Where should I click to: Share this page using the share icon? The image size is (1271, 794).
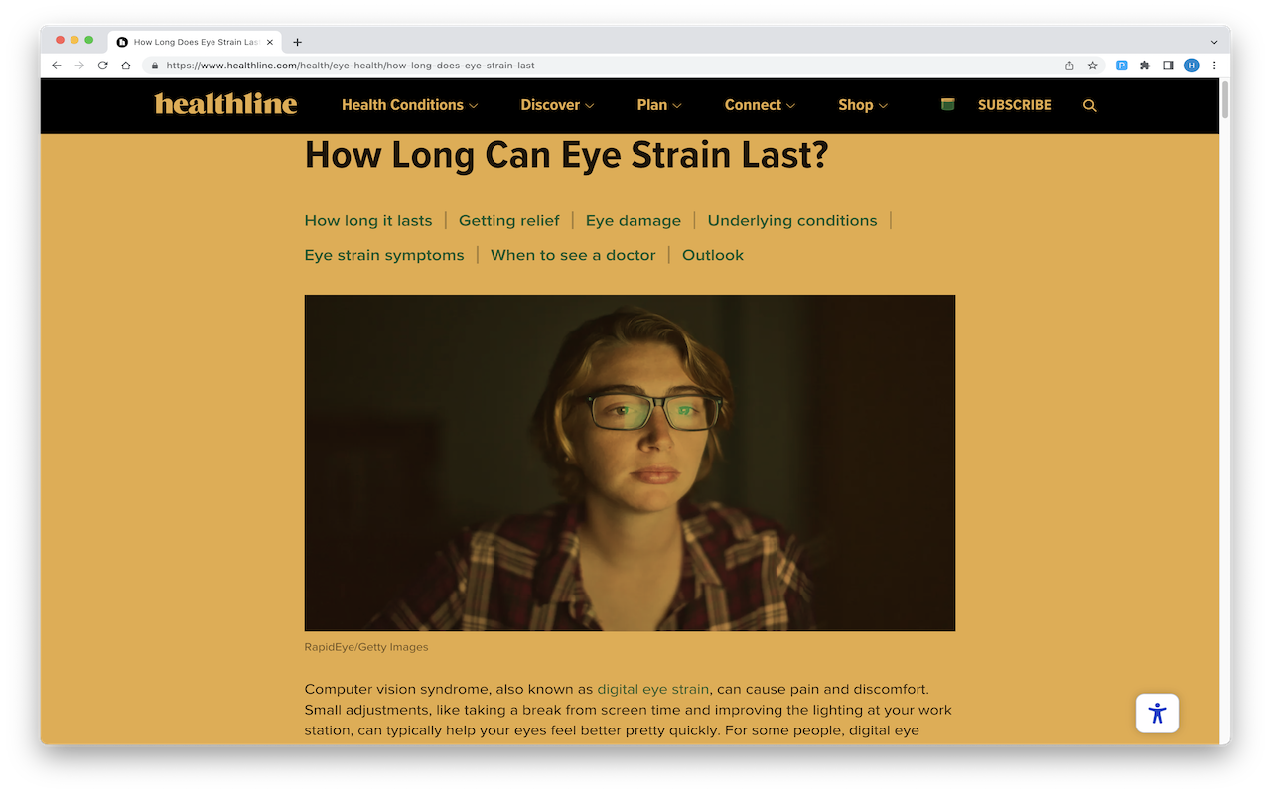pyautogui.click(x=1069, y=66)
